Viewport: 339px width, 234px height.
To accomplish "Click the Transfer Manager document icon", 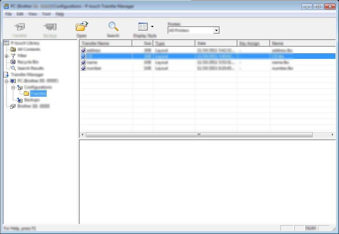I will pyautogui.click(x=6, y=75).
